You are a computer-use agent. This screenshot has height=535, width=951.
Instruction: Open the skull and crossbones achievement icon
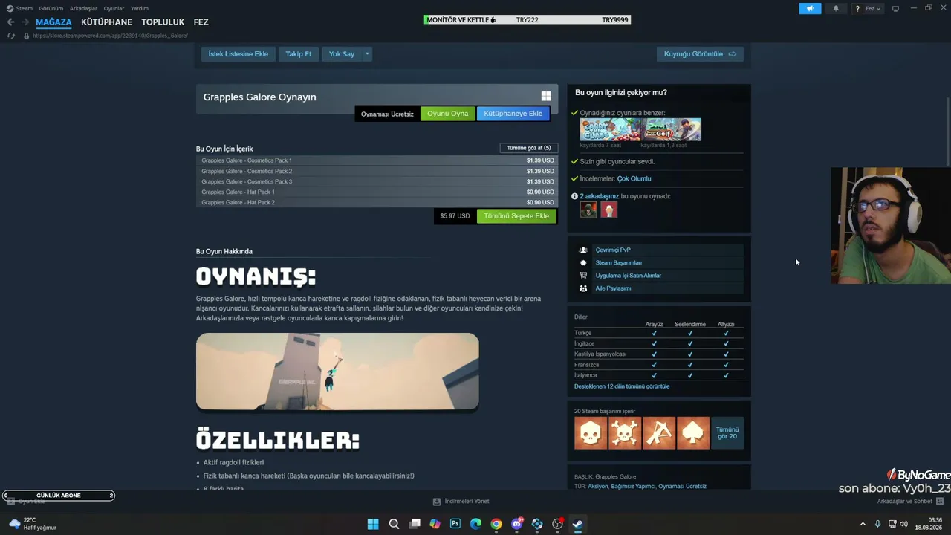625,432
